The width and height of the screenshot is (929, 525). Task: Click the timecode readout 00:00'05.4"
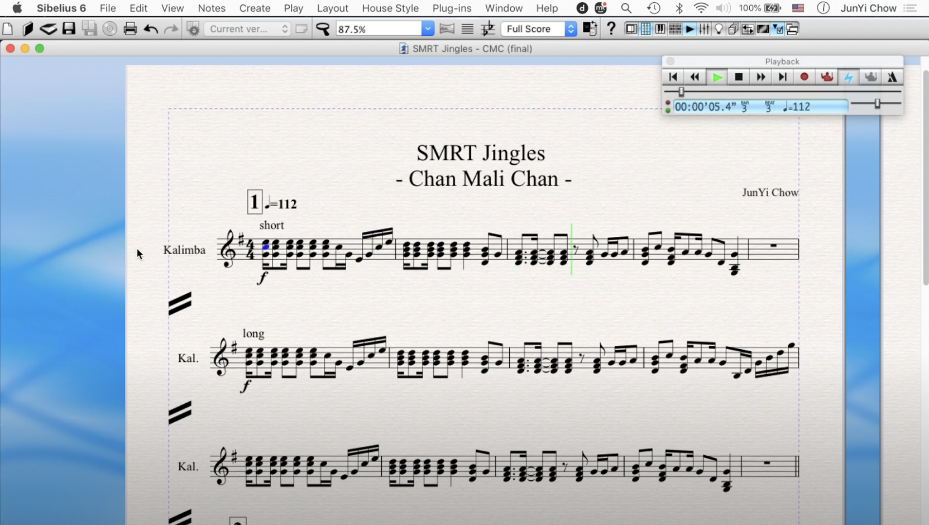click(x=706, y=107)
